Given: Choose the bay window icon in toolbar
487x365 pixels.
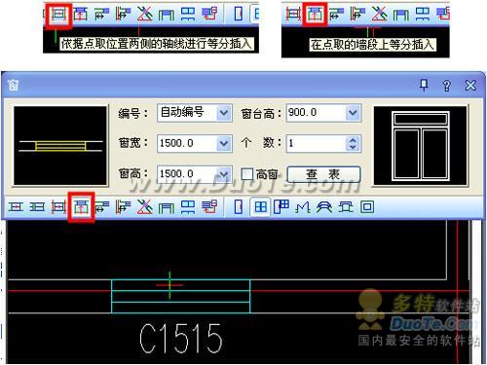Looking at the screenshot, I should (346, 207).
